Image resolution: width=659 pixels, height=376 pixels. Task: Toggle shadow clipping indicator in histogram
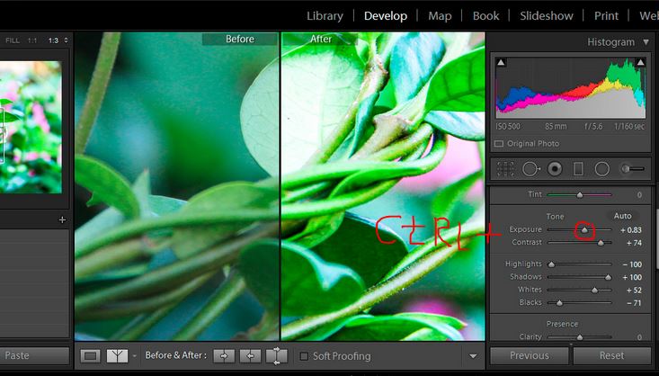click(501, 62)
